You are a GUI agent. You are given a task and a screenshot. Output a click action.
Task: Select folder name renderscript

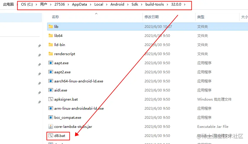(64, 54)
